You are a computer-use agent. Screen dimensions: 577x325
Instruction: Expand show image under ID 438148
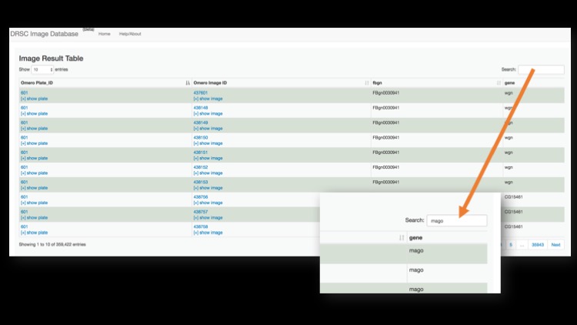(208, 113)
